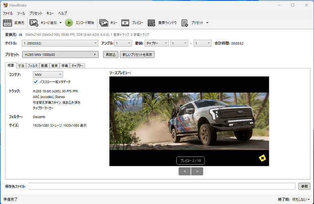Viewport: 314px width, 204px height.
Task: Open the ツール menu
Action: 21,13
